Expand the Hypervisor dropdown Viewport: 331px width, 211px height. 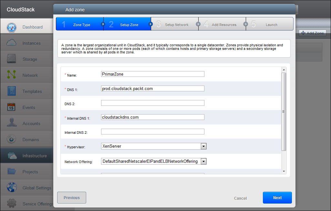pyautogui.click(x=203, y=146)
